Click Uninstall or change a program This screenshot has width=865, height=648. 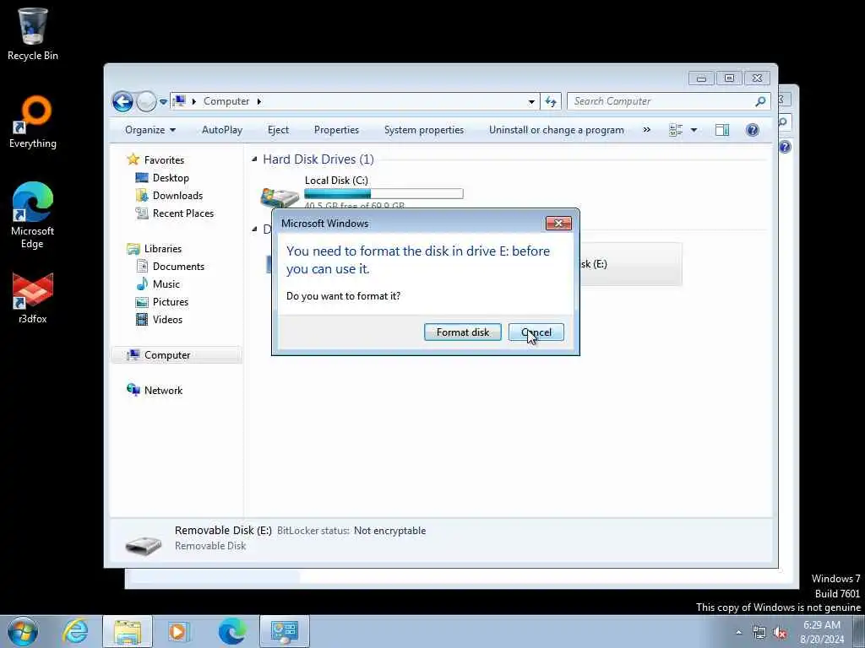(557, 130)
